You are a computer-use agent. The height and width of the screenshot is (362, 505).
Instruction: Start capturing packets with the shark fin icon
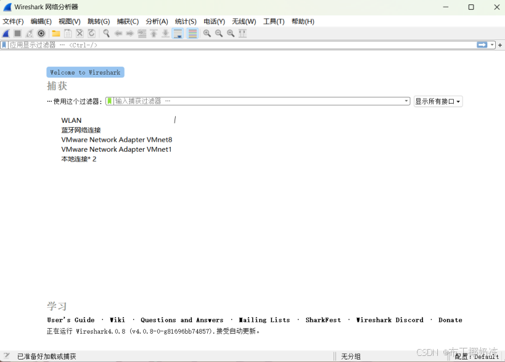pyautogui.click(x=6, y=33)
